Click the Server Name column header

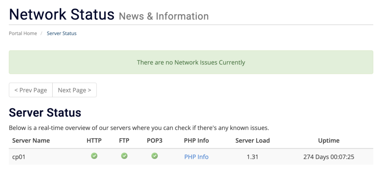(x=31, y=141)
